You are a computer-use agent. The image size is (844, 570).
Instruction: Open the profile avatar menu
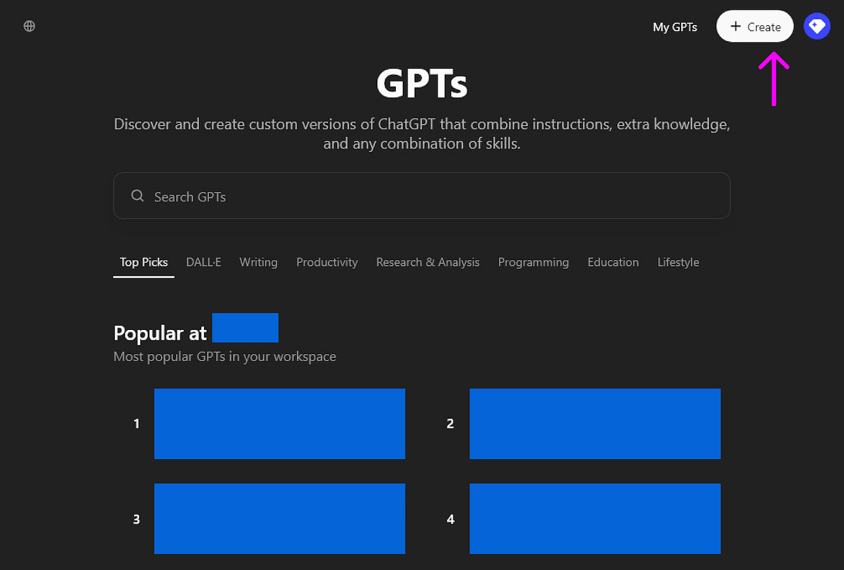click(x=817, y=26)
